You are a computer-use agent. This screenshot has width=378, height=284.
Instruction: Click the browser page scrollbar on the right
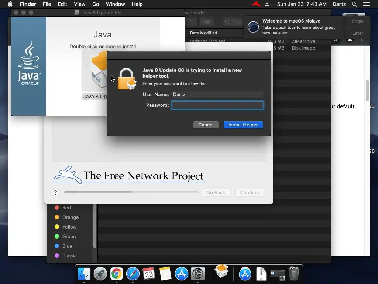tap(367, 90)
